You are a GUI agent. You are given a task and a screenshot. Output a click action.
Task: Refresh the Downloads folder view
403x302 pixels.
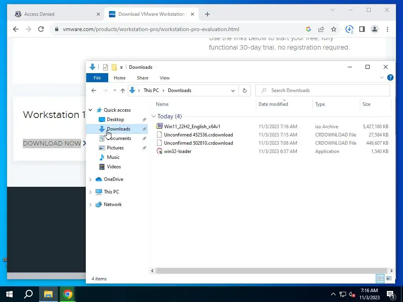click(x=245, y=90)
